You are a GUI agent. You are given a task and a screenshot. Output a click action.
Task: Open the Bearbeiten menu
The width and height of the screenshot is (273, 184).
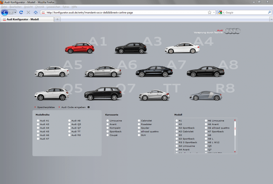pos(15,7)
